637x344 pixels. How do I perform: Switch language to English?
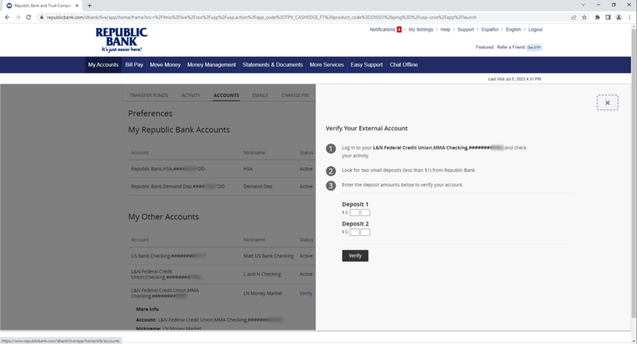click(x=513, y=29)
